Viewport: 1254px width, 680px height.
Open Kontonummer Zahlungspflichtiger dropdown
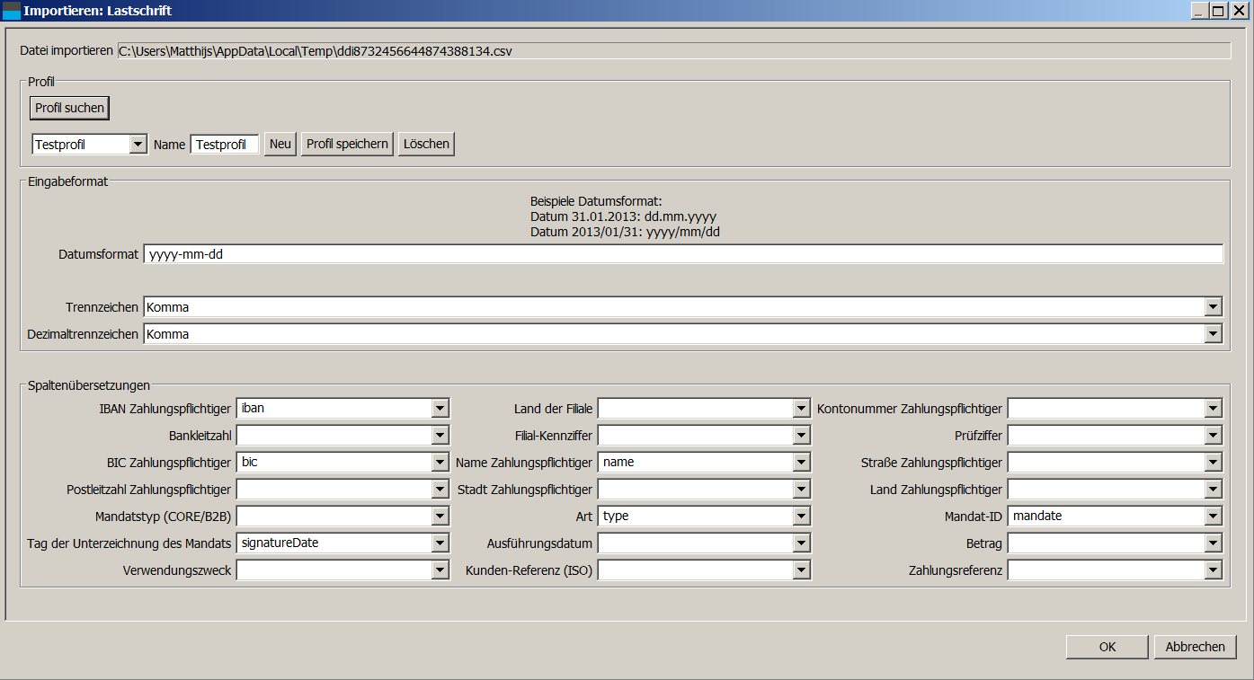tap(1115, 408)
